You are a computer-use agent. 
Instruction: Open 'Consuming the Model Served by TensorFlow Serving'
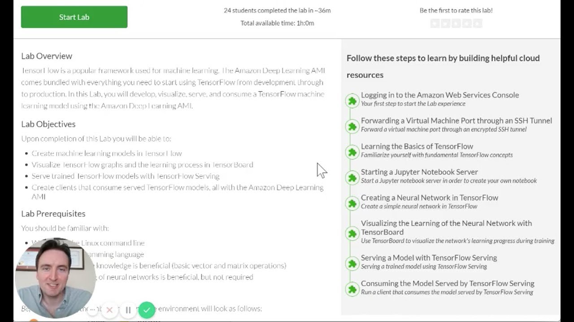point(447,284)
